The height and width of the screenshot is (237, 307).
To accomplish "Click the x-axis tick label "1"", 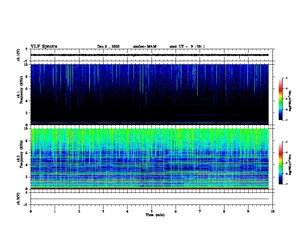I will tap(55, 211).
